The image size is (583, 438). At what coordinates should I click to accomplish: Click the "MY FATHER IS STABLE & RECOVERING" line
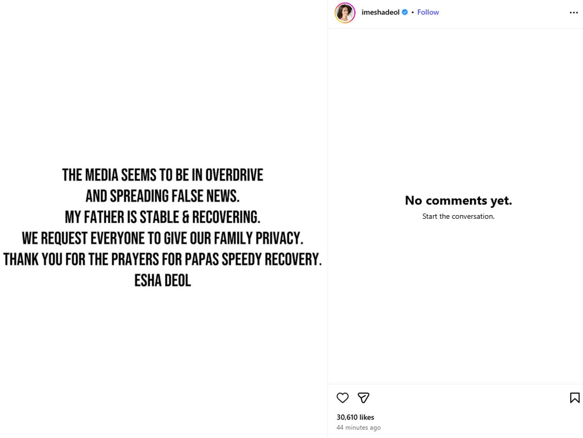[163, 217]
